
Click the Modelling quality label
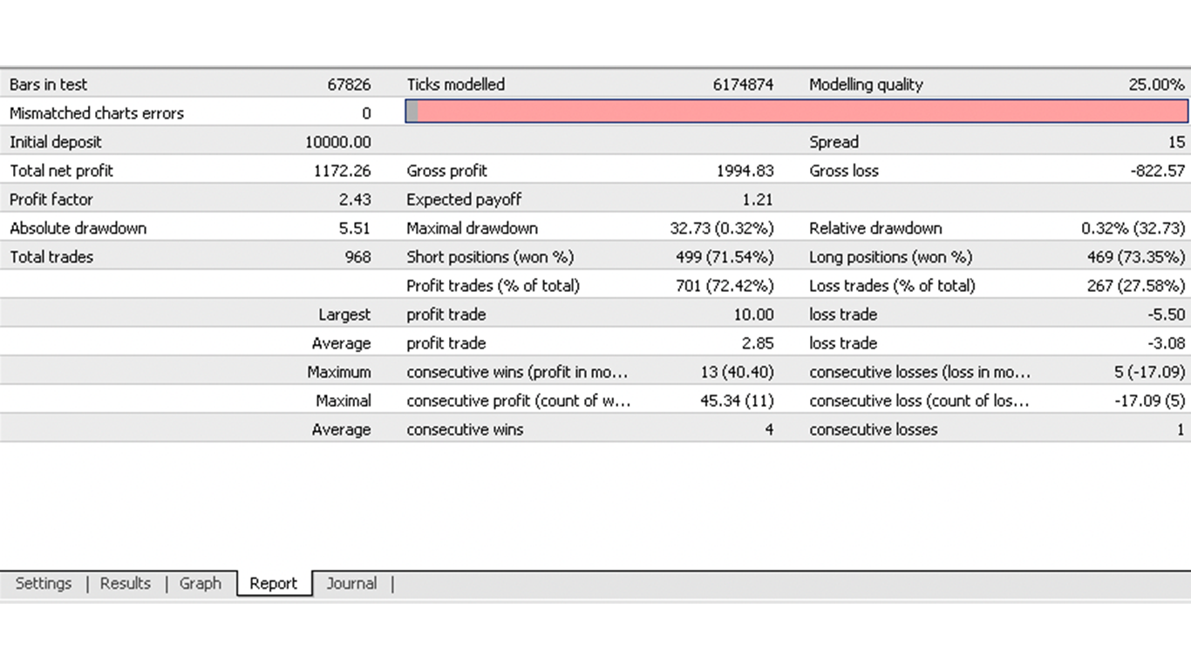866,84
